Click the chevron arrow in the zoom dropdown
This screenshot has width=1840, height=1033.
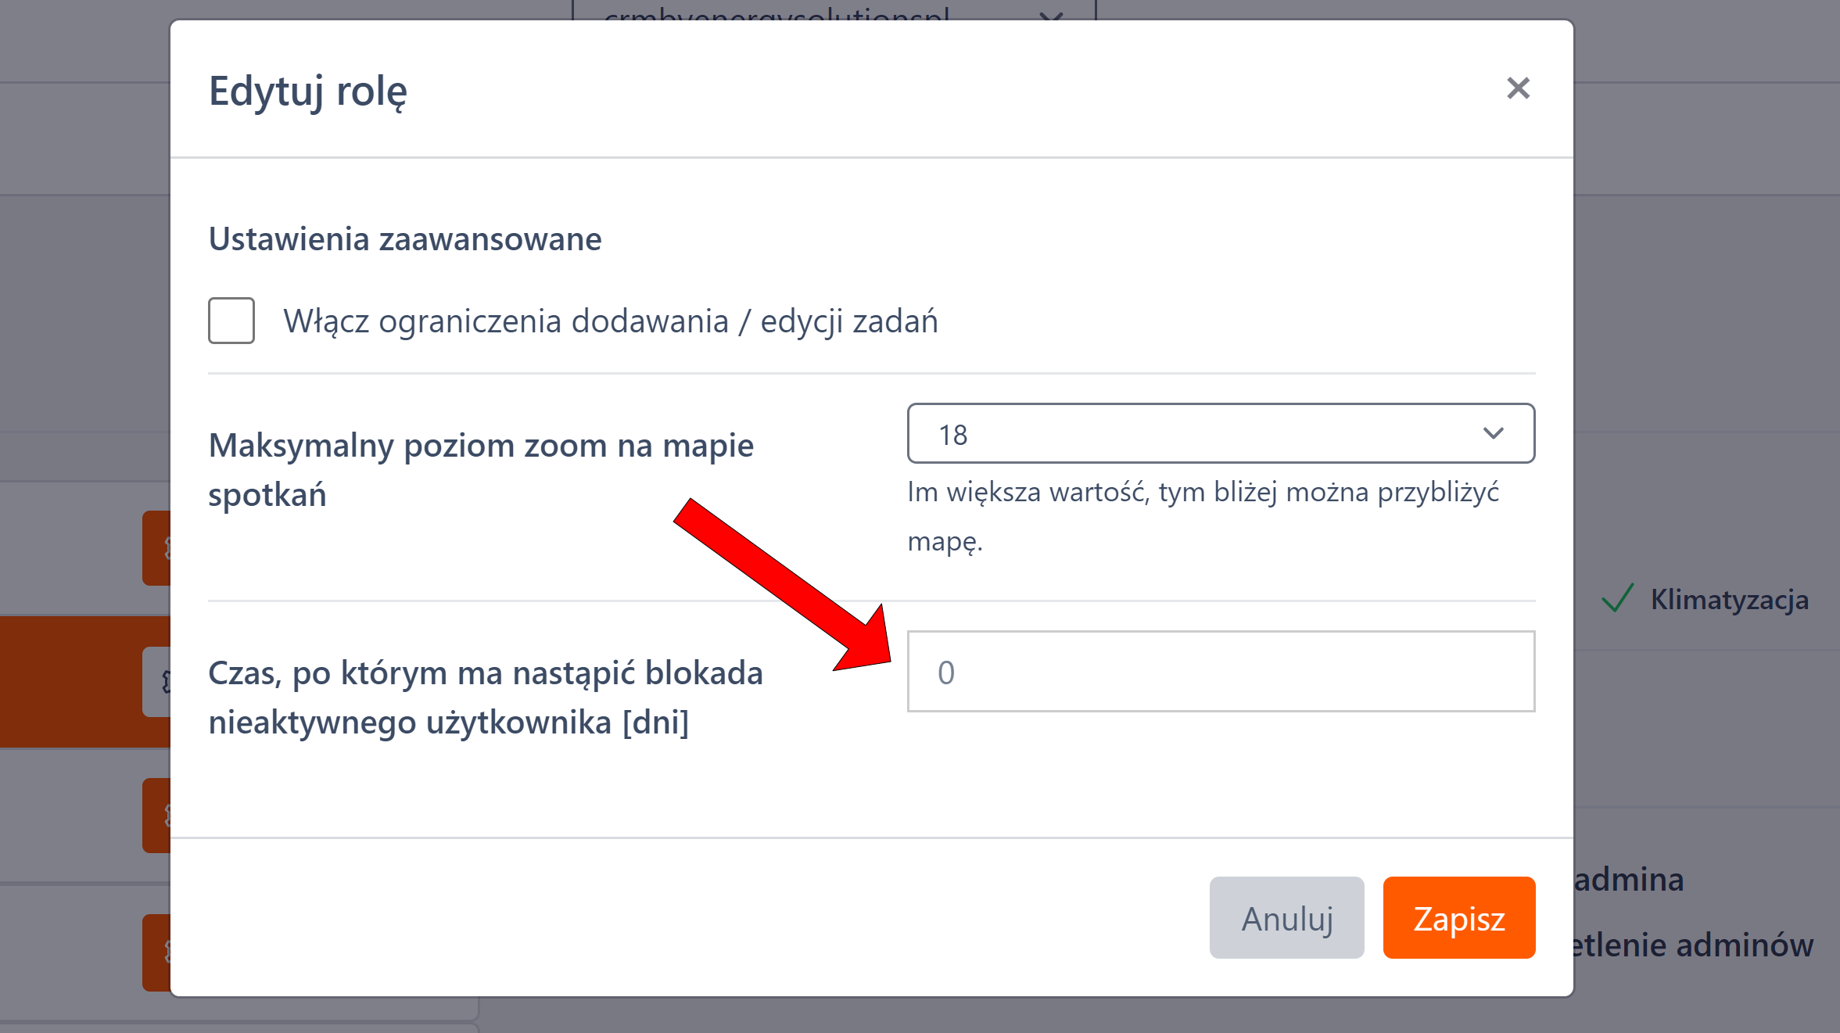tap(1493, 434)
